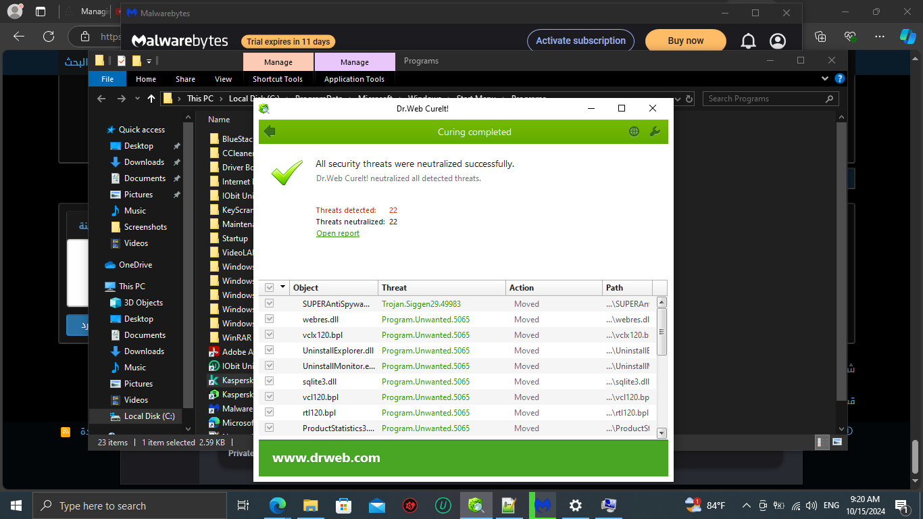923x519 pixels.
Task: Switch Explorer to large icons view
Action: [837, 442]
